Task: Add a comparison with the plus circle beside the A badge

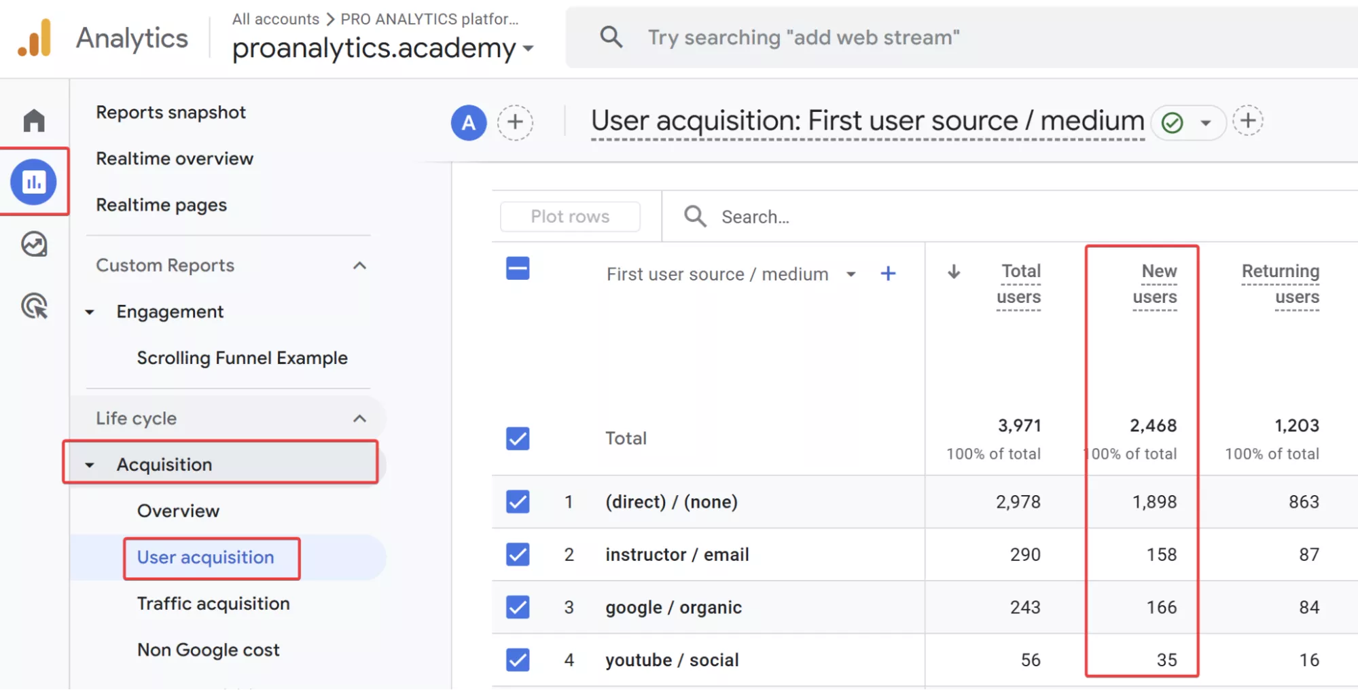Action: pos(515,122)
